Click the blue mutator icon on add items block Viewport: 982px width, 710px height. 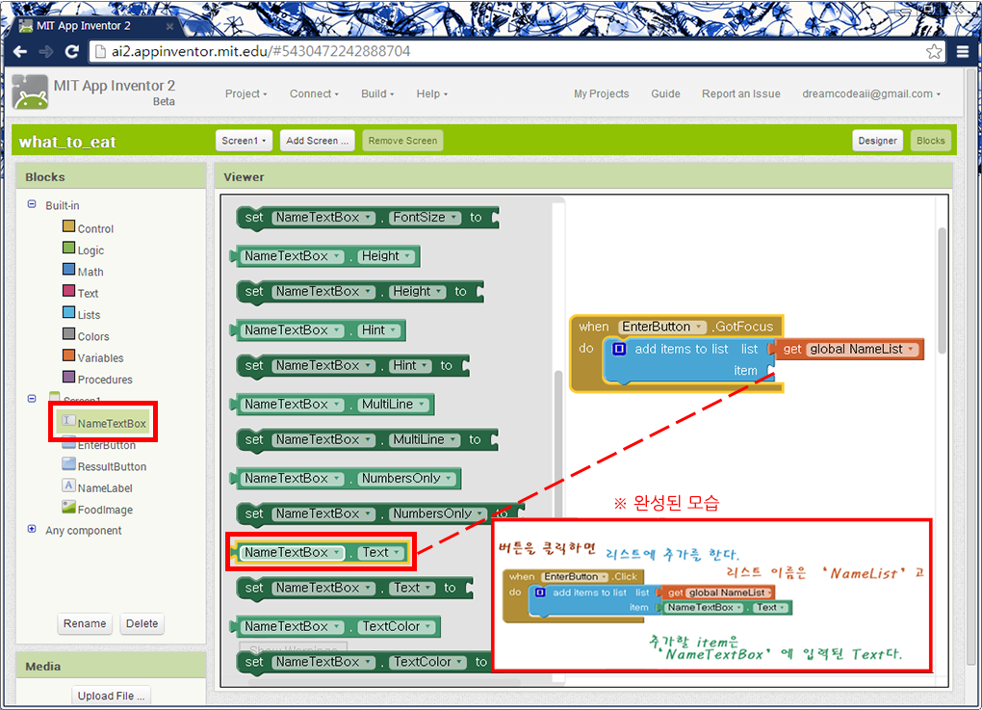619,349
